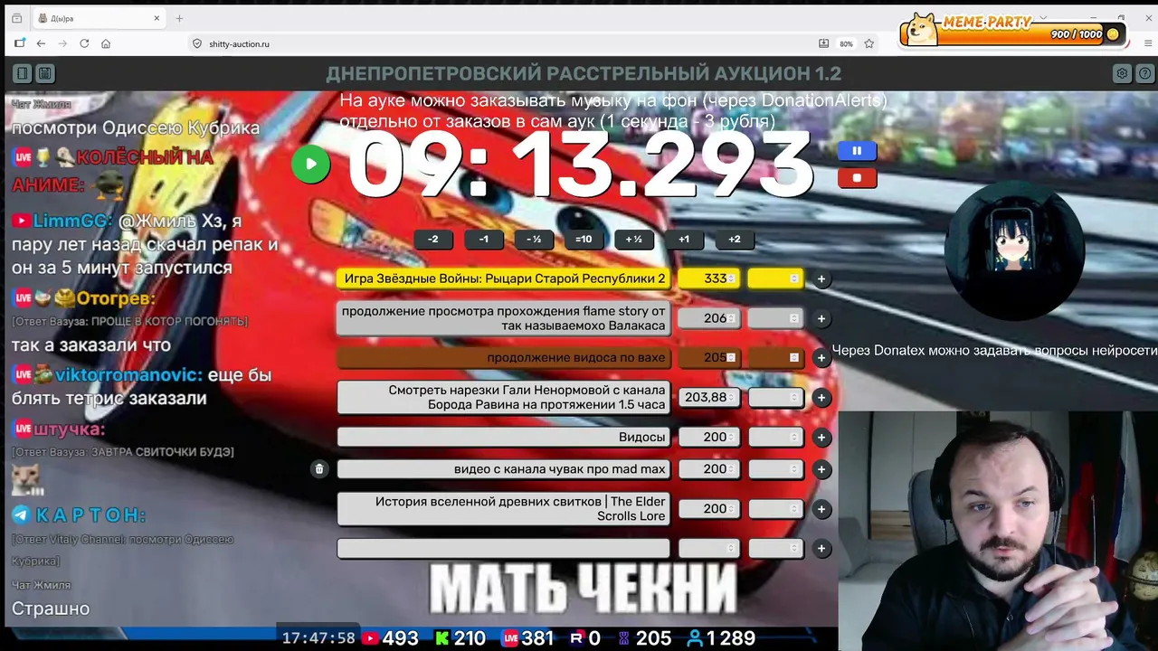Click the add-amount field in the empty last row
The width and height of the screenshot is (1158, 651).
[775, 549]
